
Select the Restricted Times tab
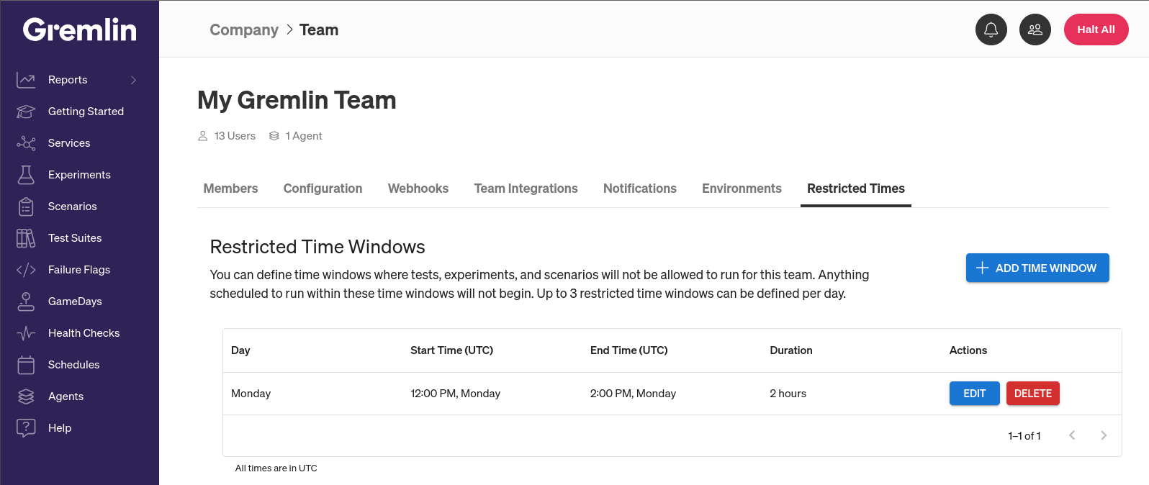pos(856,189)
